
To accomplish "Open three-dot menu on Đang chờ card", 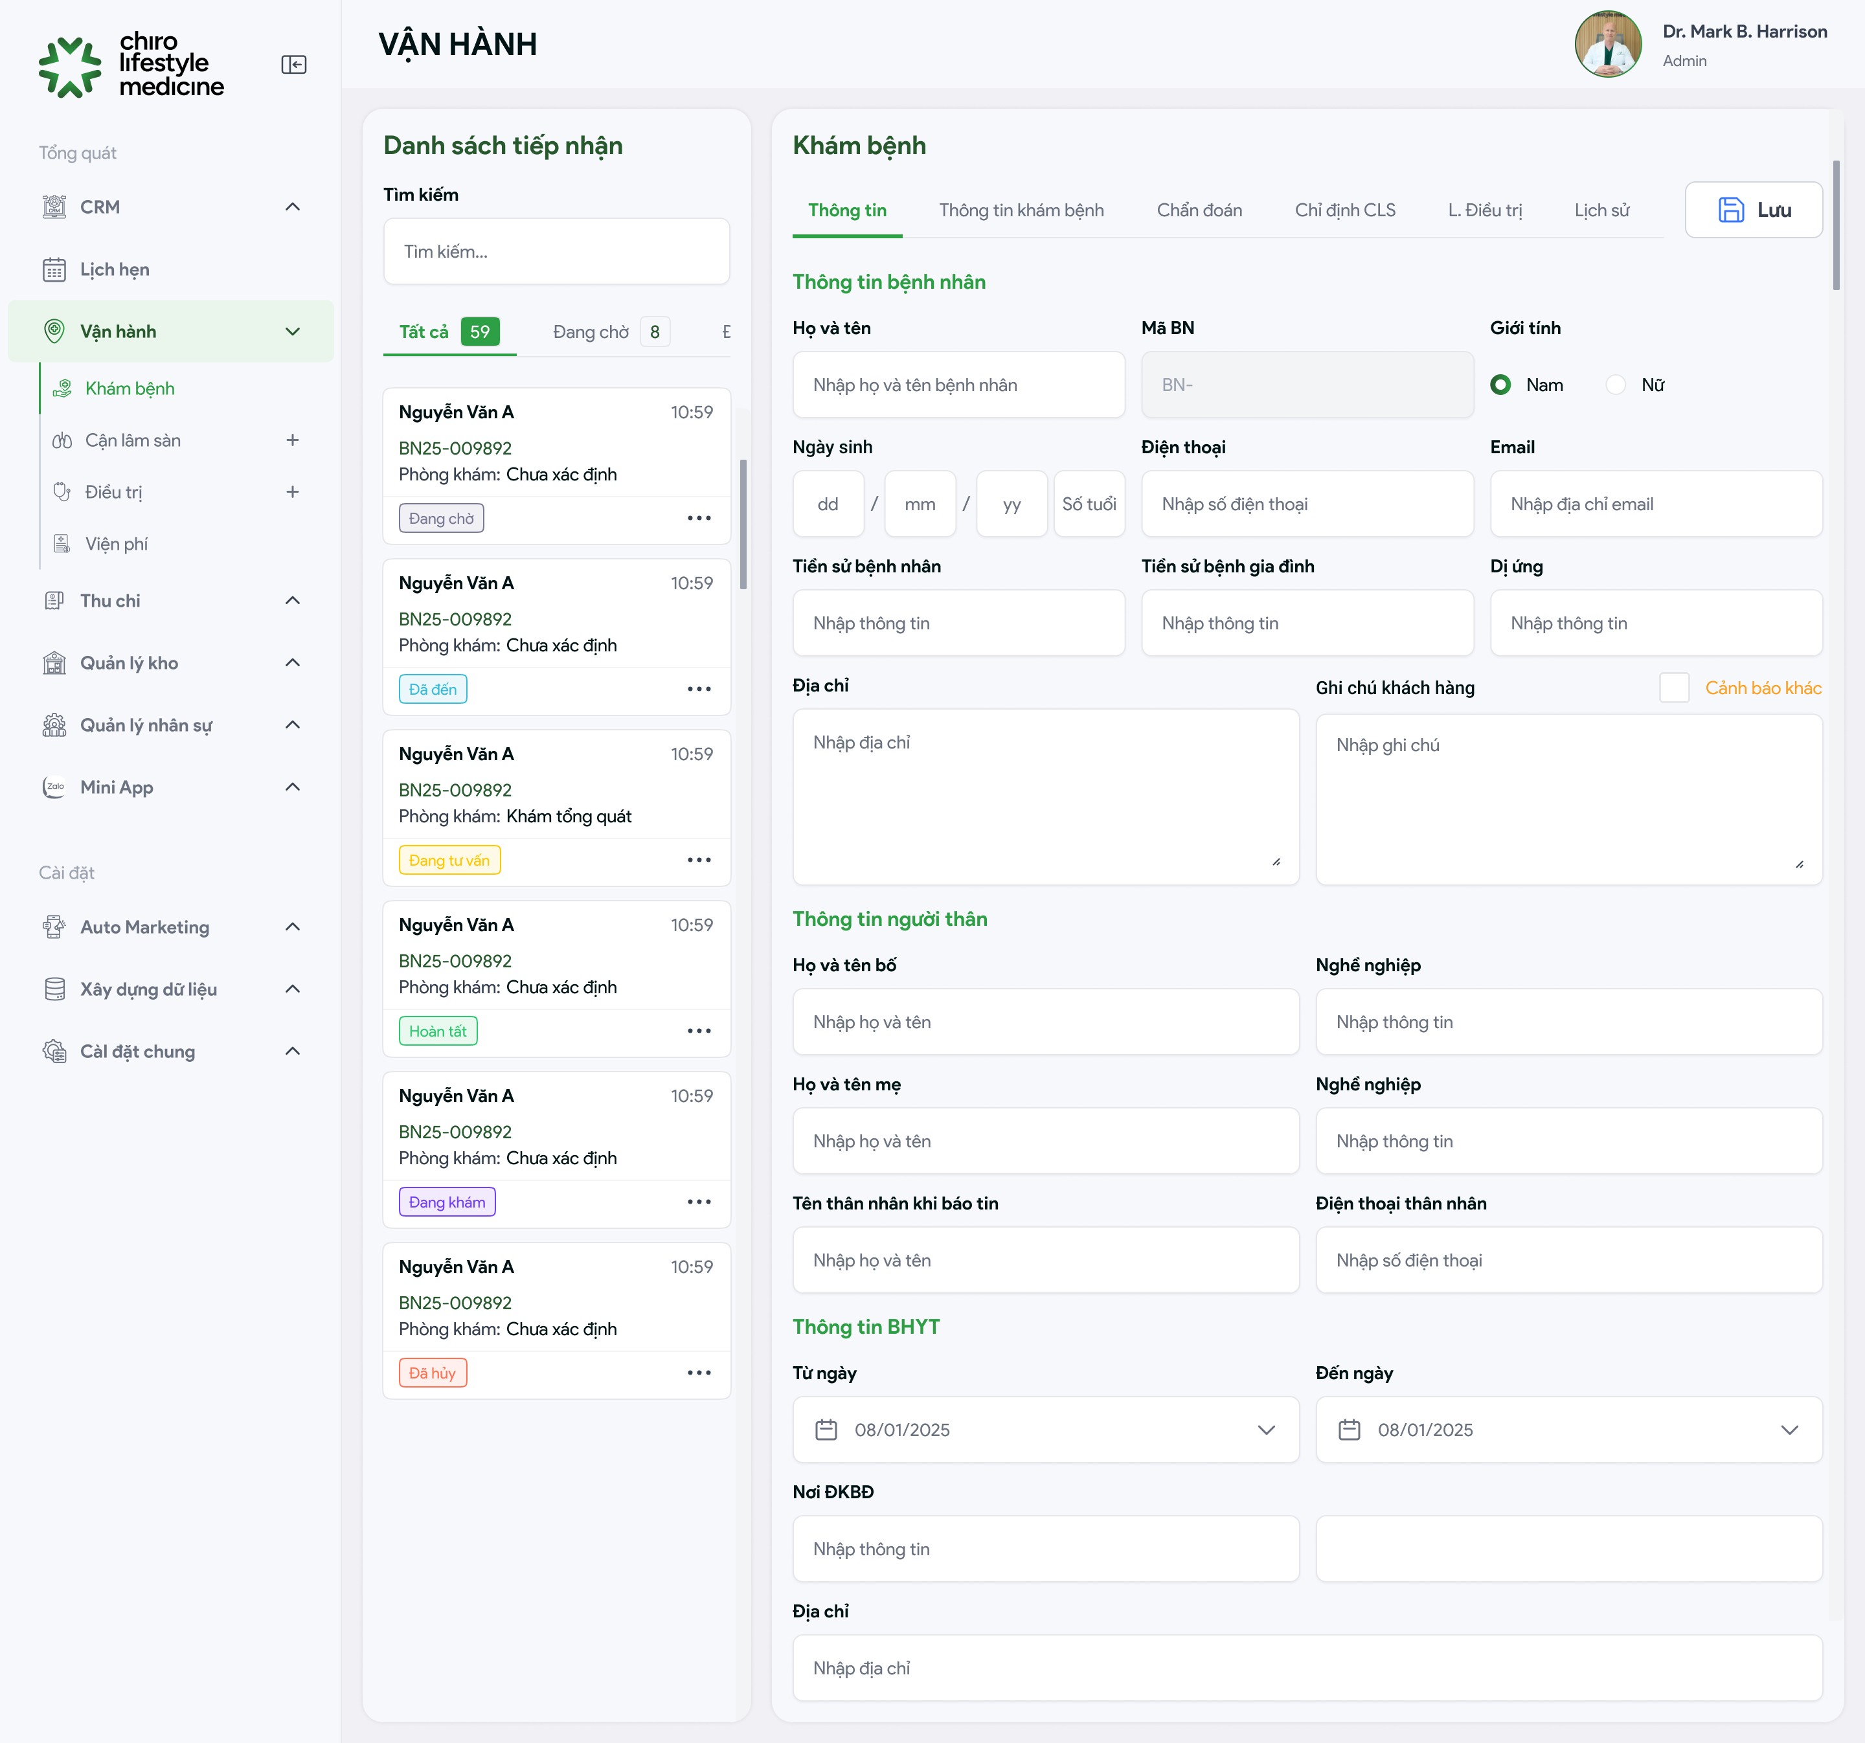I will tap(699, 518).
